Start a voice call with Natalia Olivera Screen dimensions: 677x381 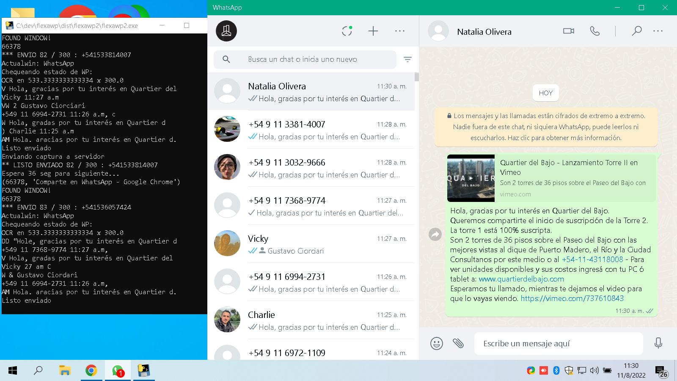[x=595, y=31]
